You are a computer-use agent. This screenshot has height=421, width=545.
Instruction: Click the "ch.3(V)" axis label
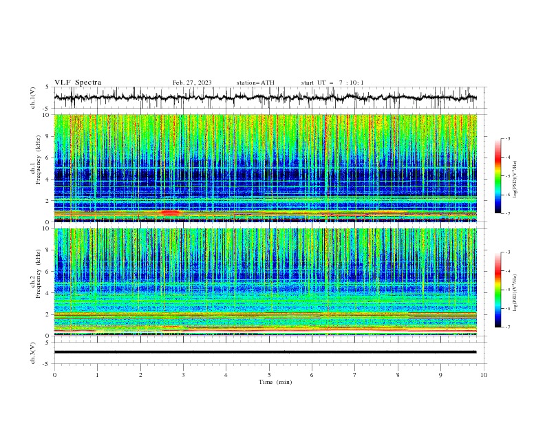point(33,353)
